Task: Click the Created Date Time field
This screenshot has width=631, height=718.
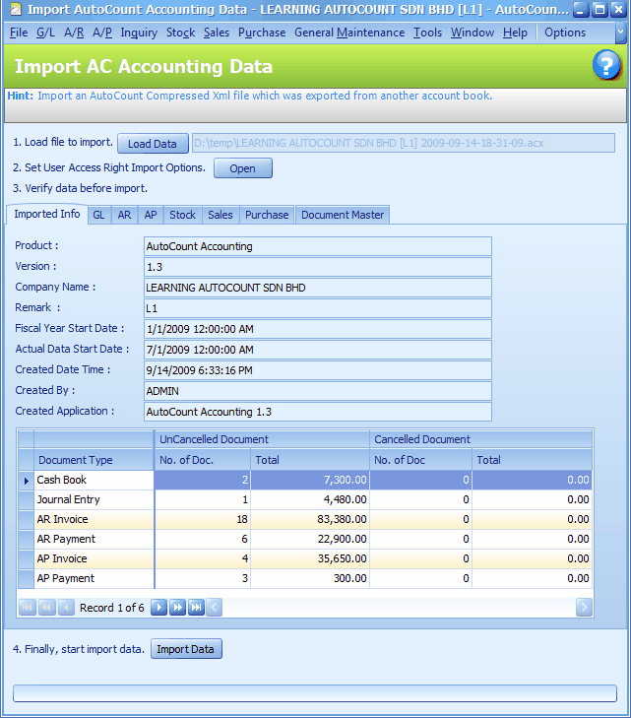Action: (318, 370)
